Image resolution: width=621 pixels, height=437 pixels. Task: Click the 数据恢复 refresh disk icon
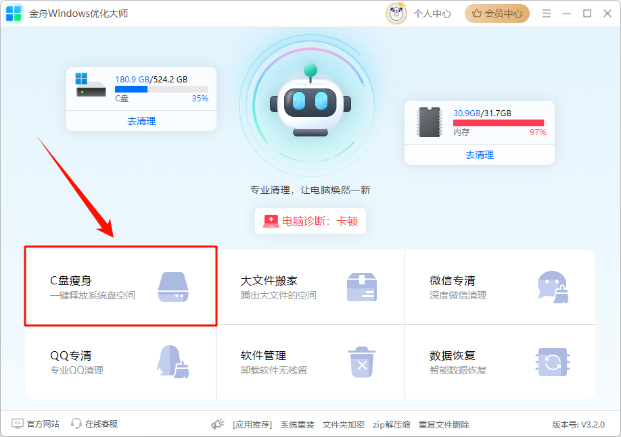point(553,362)
